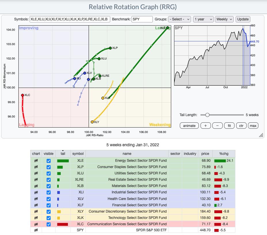Open chart icon for XLY row
The image size is (267, 235).
[x=36, y=211]
